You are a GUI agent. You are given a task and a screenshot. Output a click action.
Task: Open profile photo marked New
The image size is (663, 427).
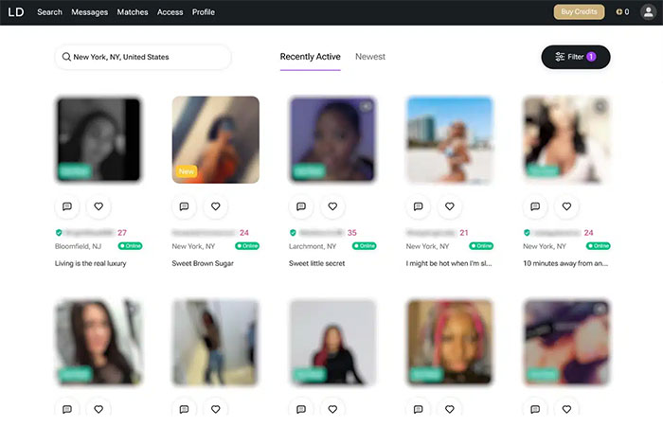(215, 139)
